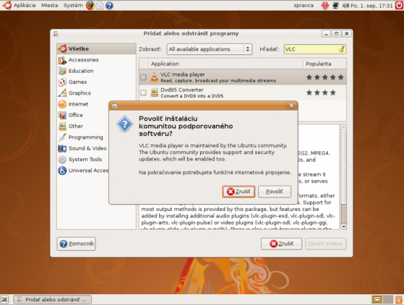The width and height of the screenshot is (404, 305).
Task: Sort by the Application column header
Action: [x=225, y=64]
